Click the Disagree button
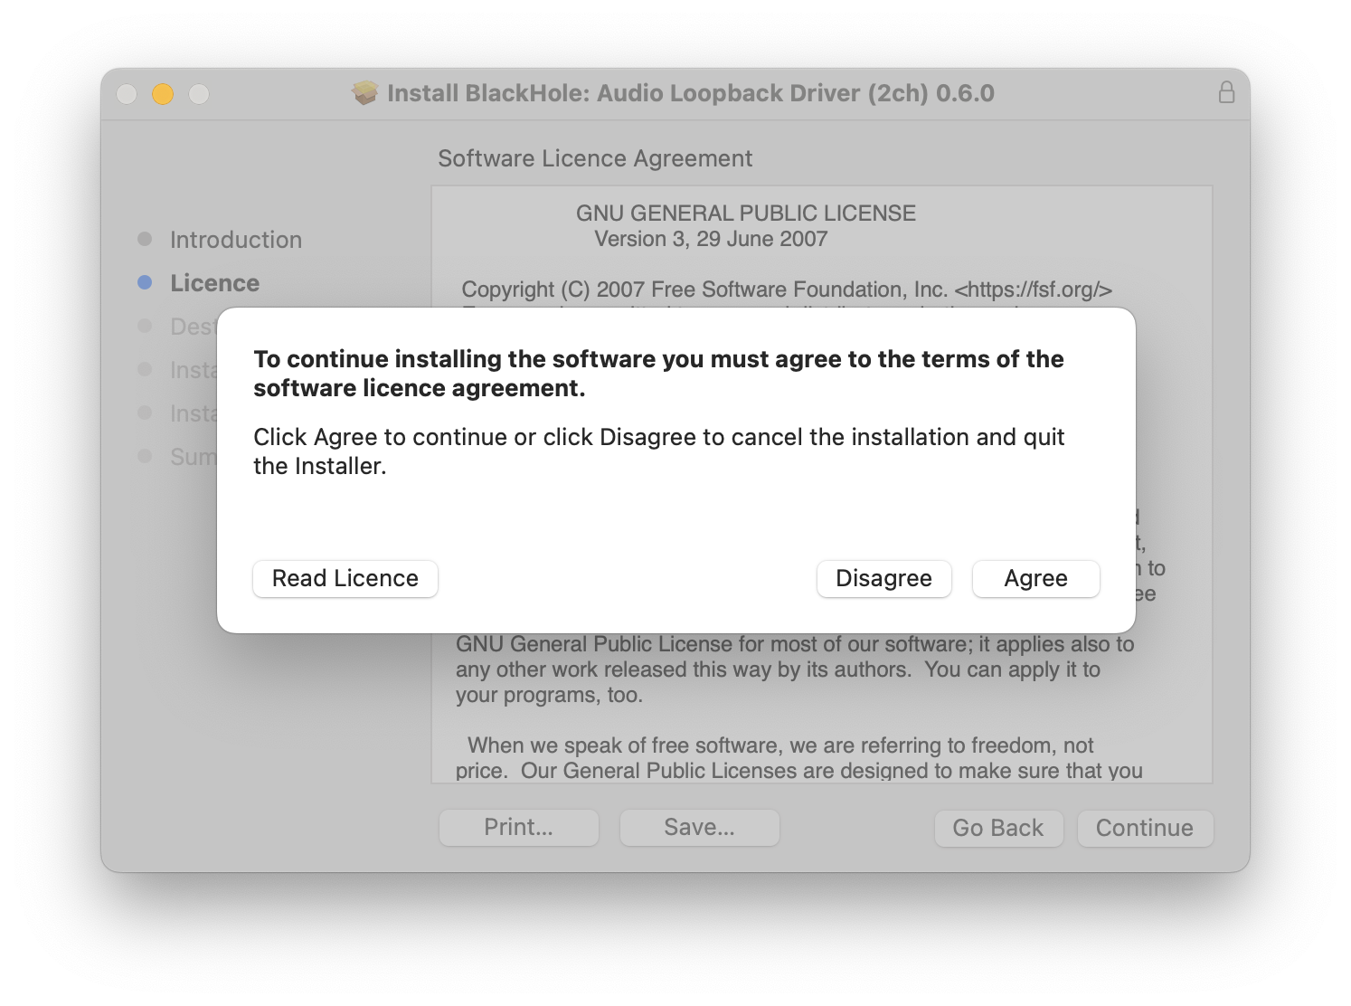Viewport: 1351px width, 1006px height. pos(883,578)
